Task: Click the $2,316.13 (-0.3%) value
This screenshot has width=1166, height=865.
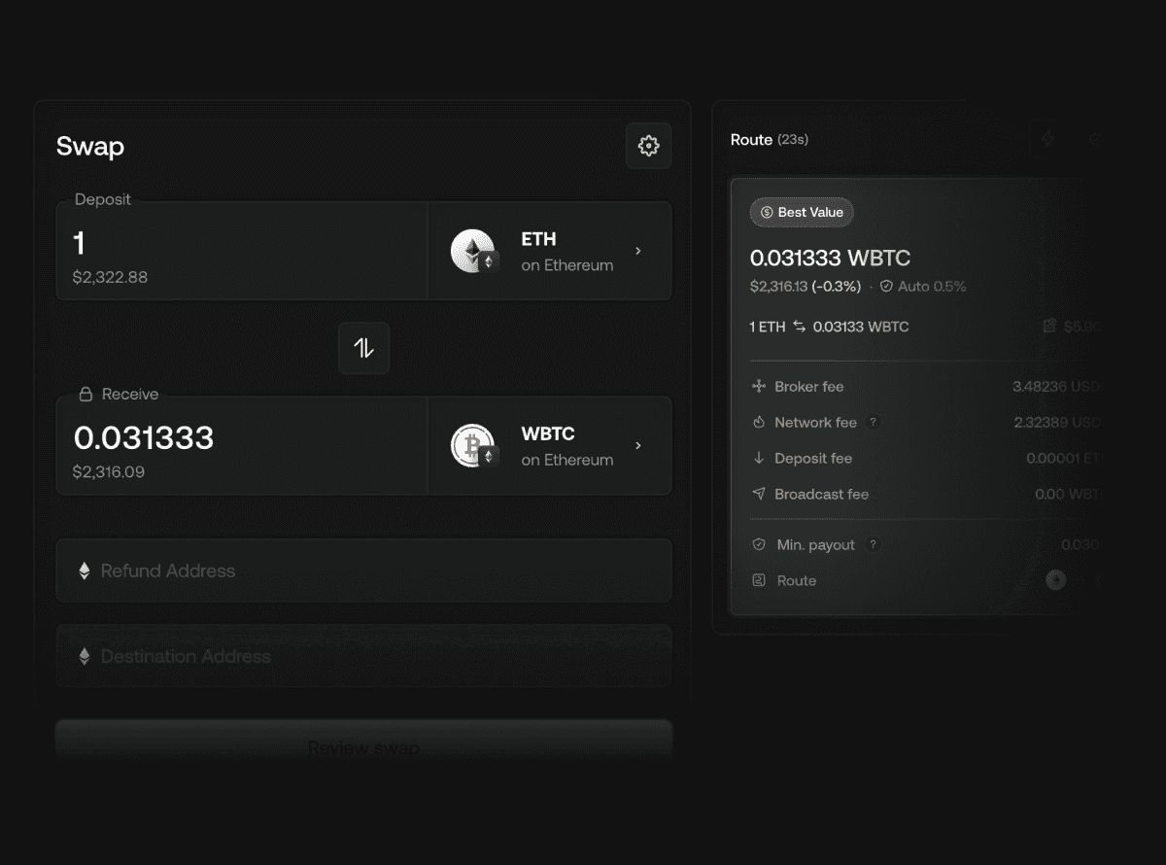Action: pos(806,287)
